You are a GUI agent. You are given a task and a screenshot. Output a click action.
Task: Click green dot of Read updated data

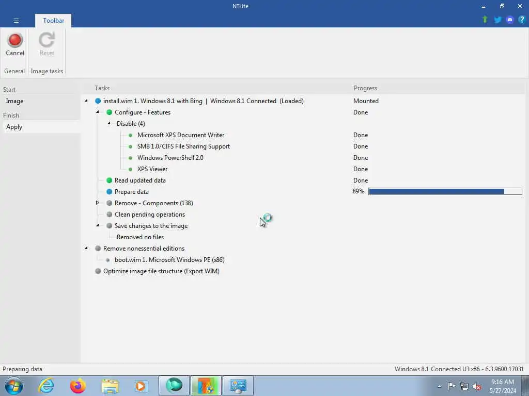(x=110, y=180)
